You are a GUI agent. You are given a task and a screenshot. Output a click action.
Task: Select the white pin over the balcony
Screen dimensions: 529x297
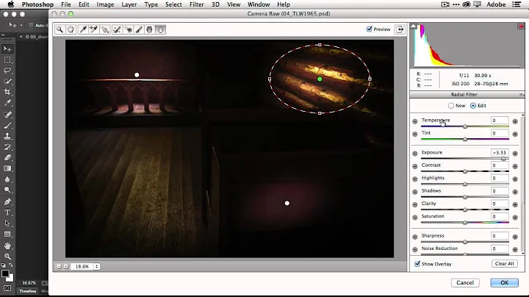pos(137,75)
